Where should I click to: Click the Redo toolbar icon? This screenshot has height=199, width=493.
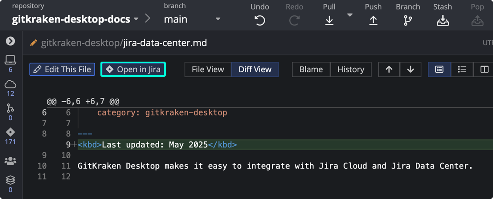(294, 21)
